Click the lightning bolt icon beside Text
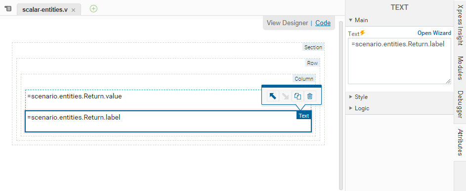This screenshot has height=191, width=466. tap(363, 33)
